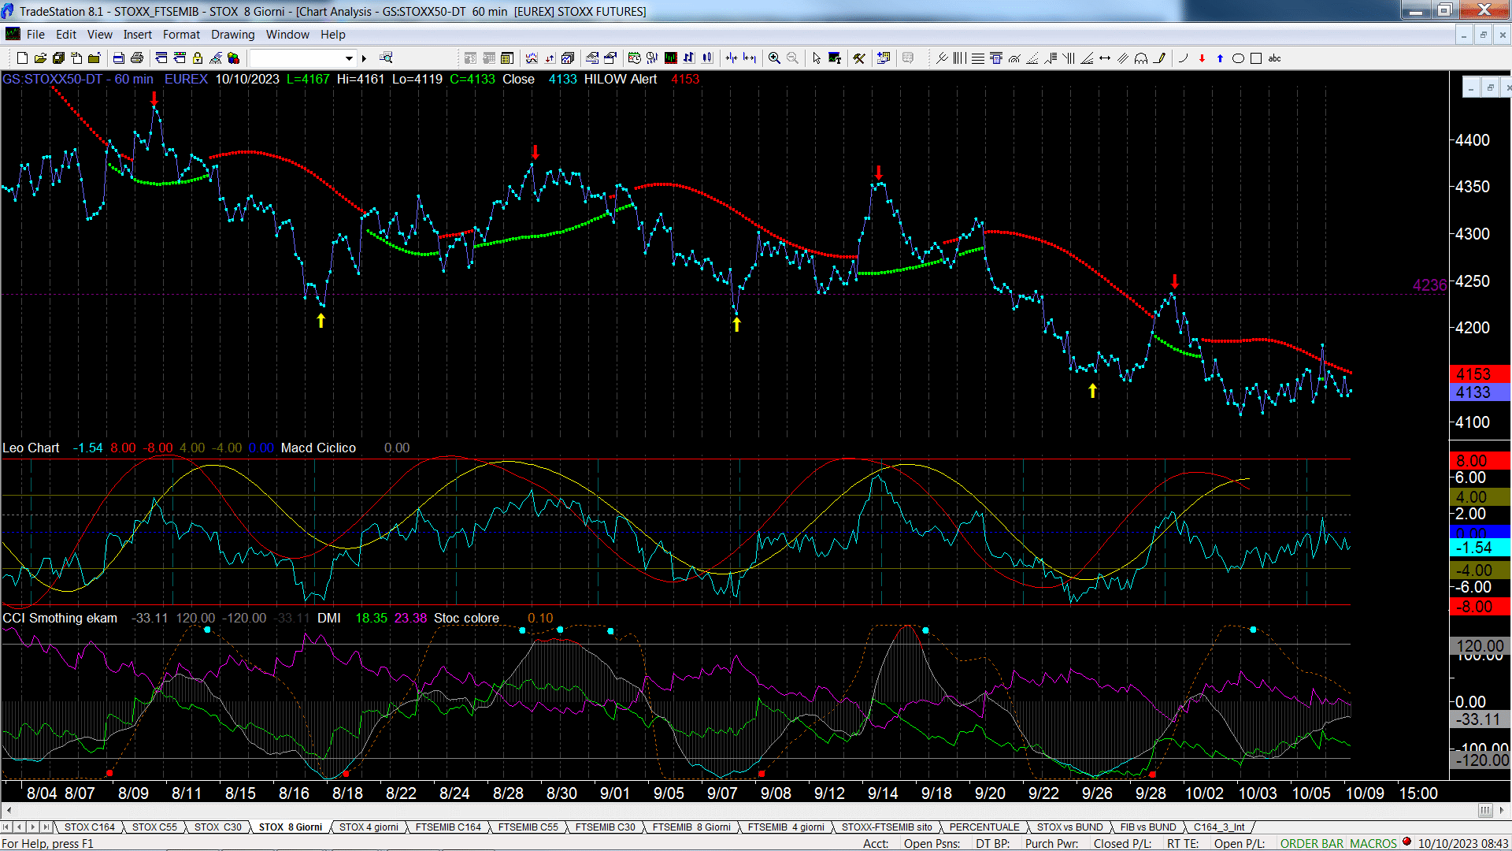Click the hammer Format tools icon

pos(859,58)
